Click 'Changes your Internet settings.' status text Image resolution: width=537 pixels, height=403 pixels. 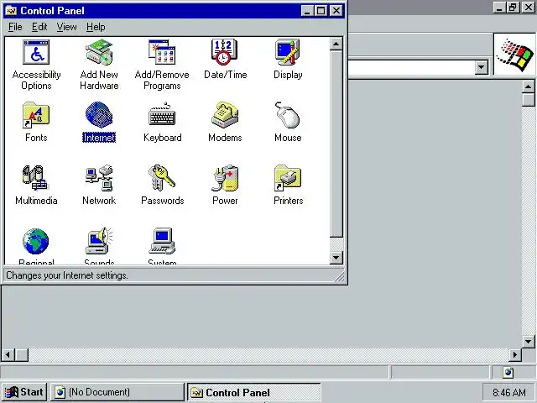coord(67,275)
